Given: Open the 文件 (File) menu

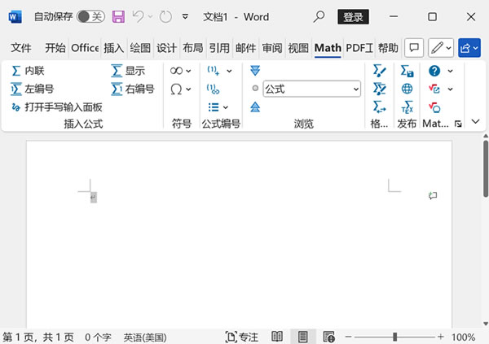Looking at the screenshot, I should point(21,48).
